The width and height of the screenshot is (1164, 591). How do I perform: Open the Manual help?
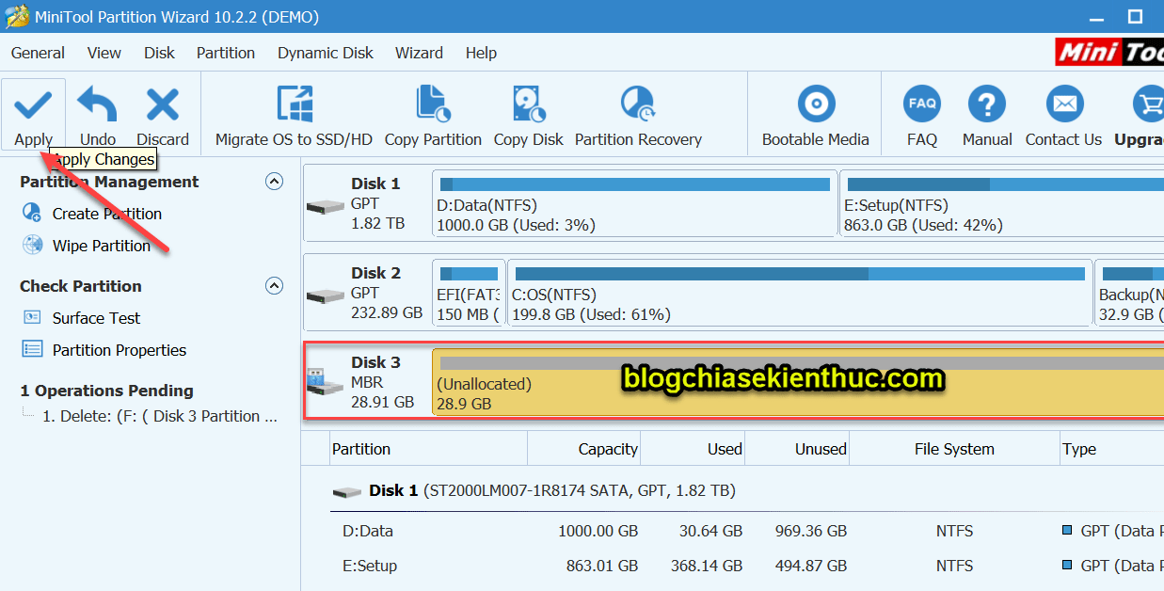pos(987,115)
